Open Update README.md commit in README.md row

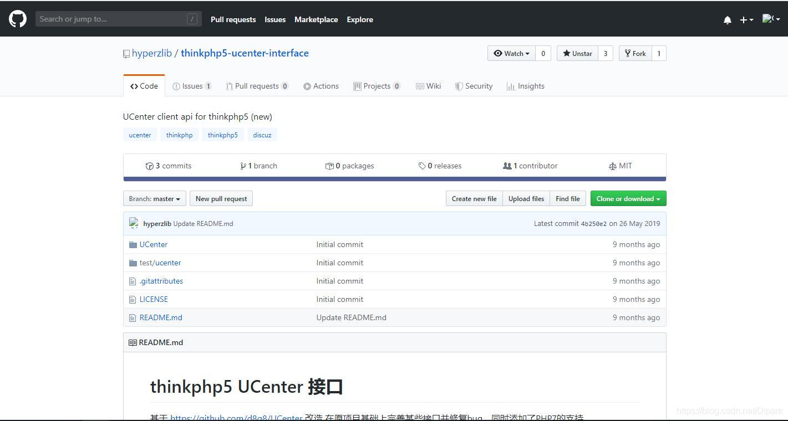tap(352, 317)
